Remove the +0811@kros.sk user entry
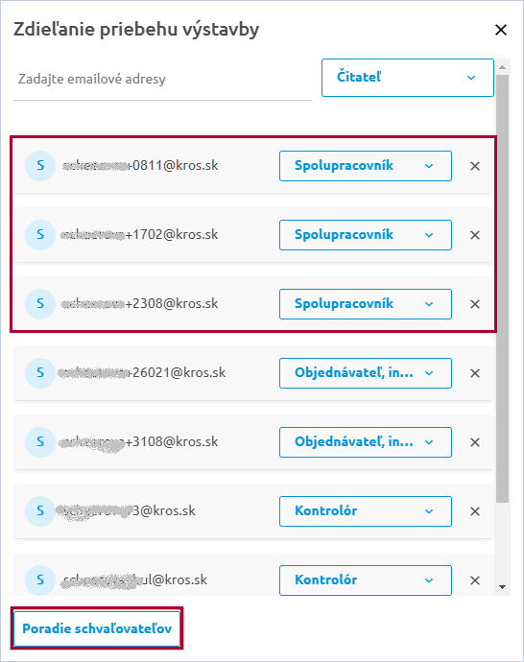524x662 pixels. pos(475,166)
